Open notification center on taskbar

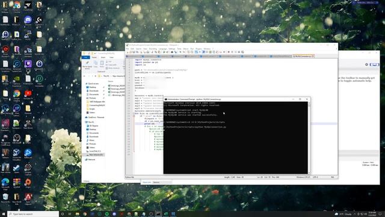(x=380, y=214)
